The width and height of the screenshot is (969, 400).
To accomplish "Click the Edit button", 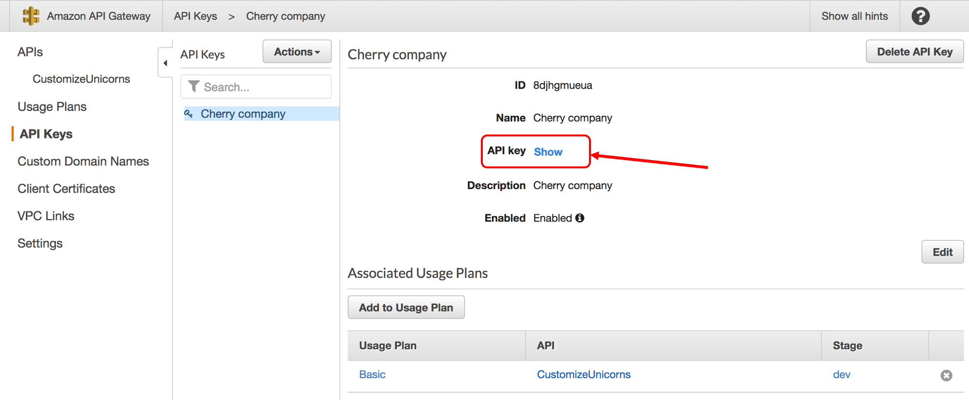I will (942, 252).
